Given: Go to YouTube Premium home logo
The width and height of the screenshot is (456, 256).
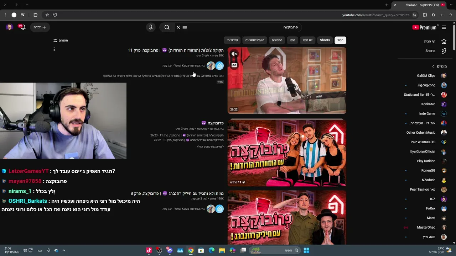Looking at the screenshot, I should (424, 27).
